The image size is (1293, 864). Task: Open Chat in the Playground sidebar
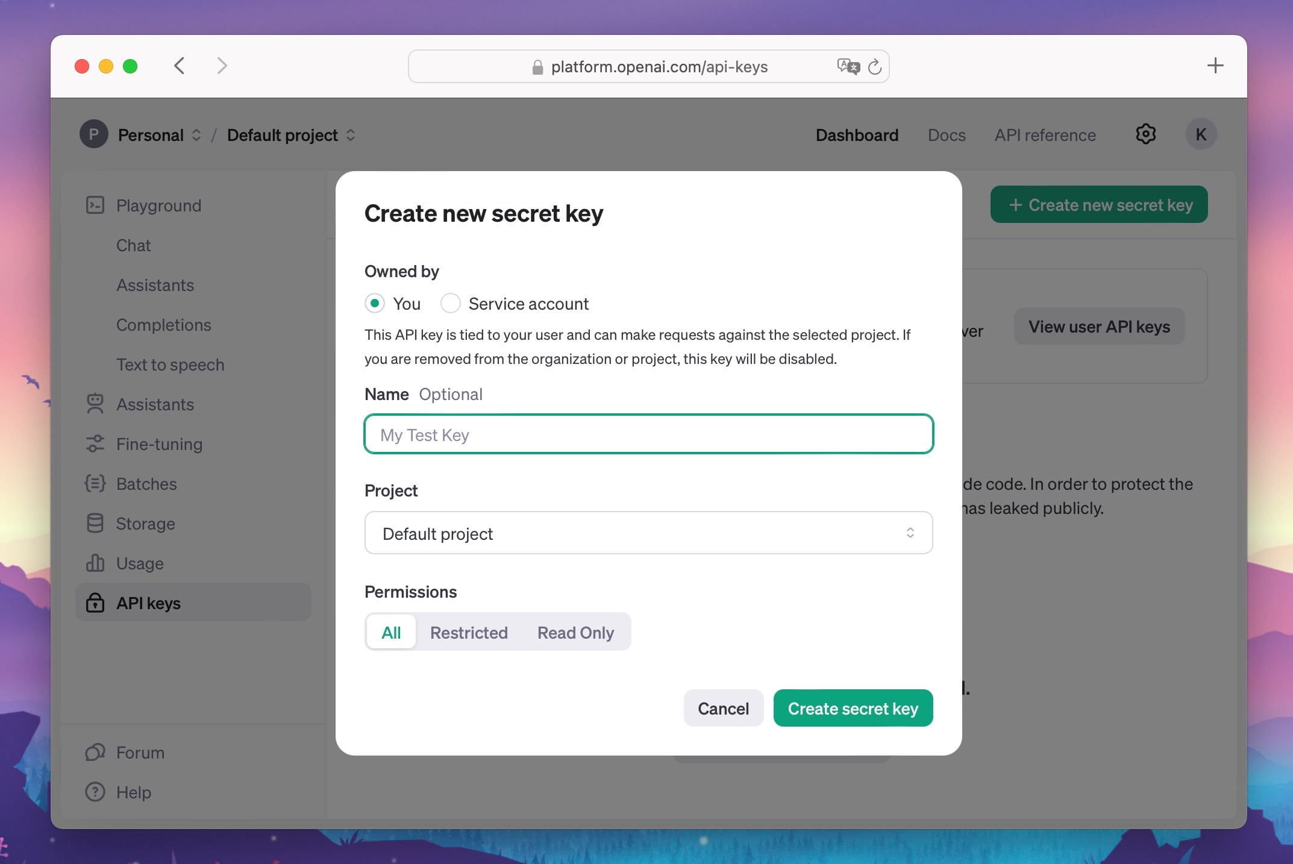click(133, 245)
